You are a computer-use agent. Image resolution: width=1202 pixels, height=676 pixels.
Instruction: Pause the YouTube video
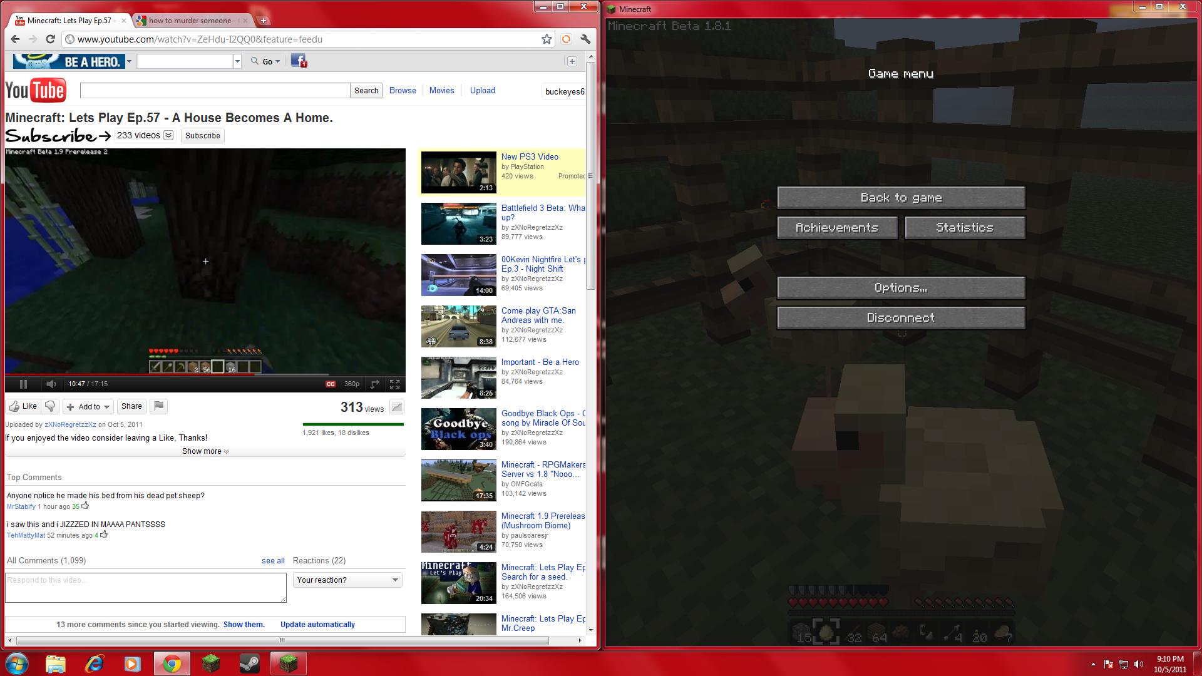point(23,384)
